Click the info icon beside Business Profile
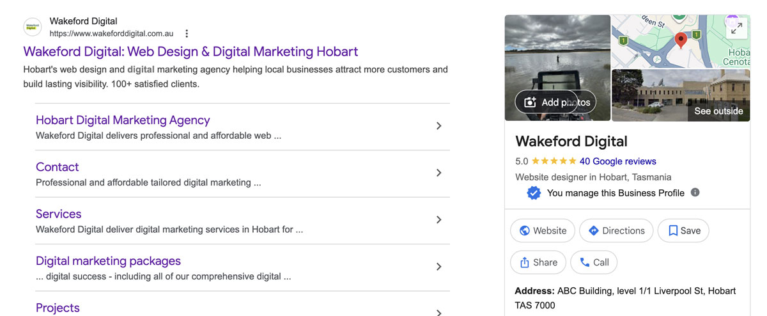Image resolution: width=767 pixels, height=316 pixels. [695, 193]
